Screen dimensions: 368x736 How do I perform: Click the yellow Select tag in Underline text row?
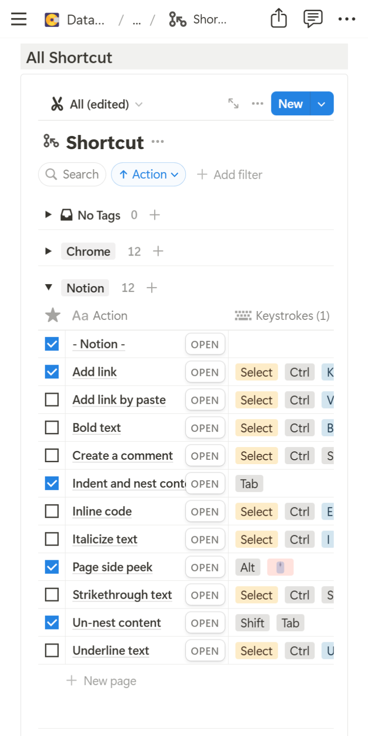click(256, 651)
